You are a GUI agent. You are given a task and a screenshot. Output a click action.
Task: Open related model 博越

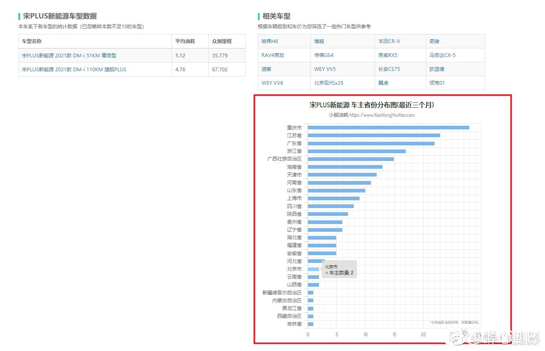[319, 41]
